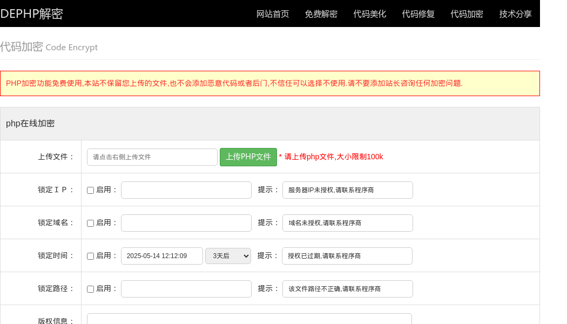Click the lock IP address input field
567x324 pixels.
[x=186, y=190]
